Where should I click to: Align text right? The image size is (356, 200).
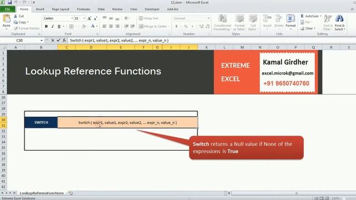coord(117,26)
